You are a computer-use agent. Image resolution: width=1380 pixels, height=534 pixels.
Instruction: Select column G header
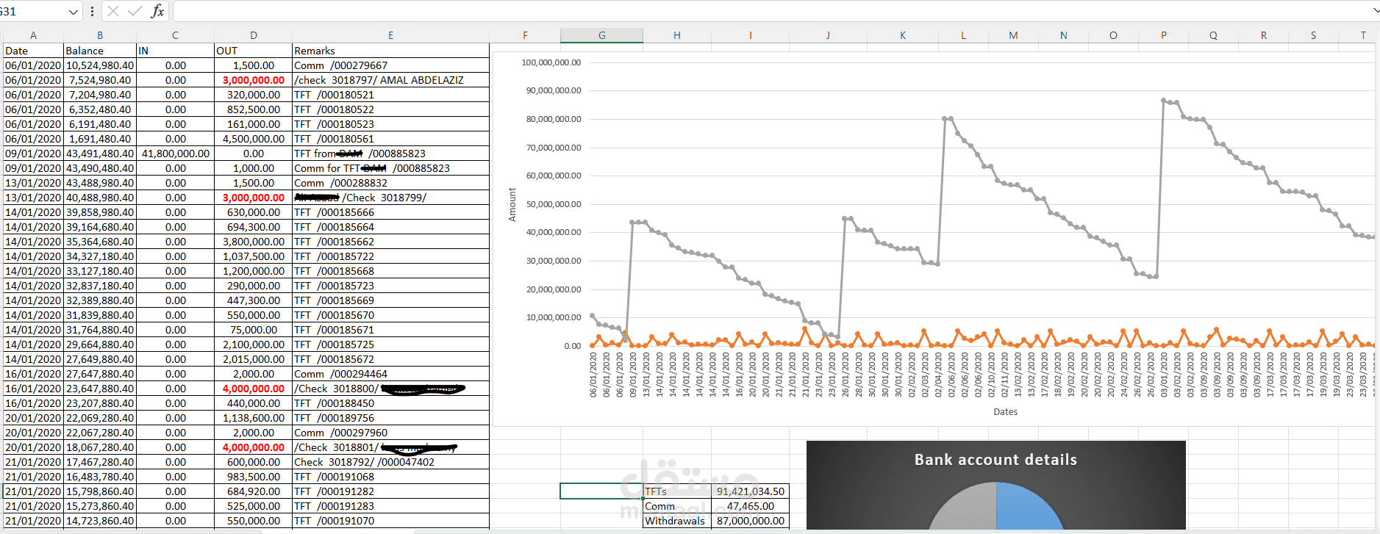click(x=601, y=35)
